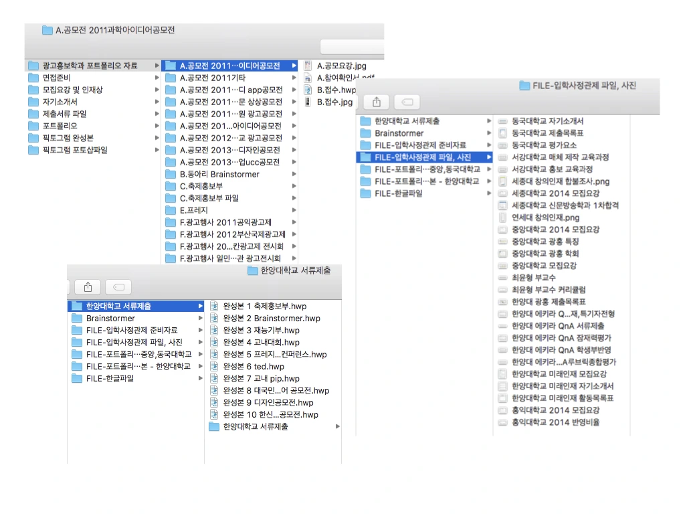Select 한양대학교 서류제출 in the right window
Screen dimensions: 685x514
pyautogui.click(x=425, y=121)
